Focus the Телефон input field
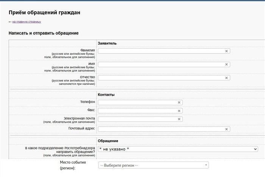The height and width of the screenshot is (177, 265). (140, 103)
